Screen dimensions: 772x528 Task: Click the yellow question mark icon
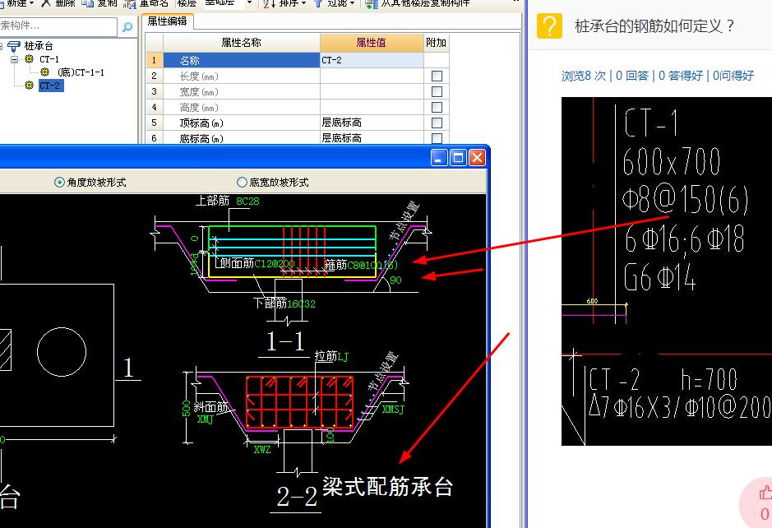[549, 25]
